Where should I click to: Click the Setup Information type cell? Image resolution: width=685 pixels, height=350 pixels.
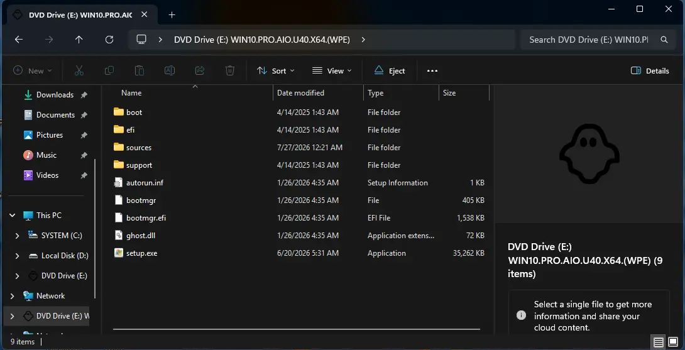398,183
